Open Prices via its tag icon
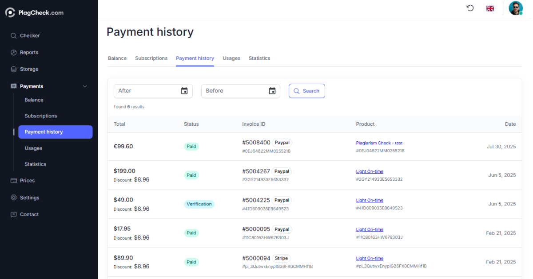 [15, 180]
